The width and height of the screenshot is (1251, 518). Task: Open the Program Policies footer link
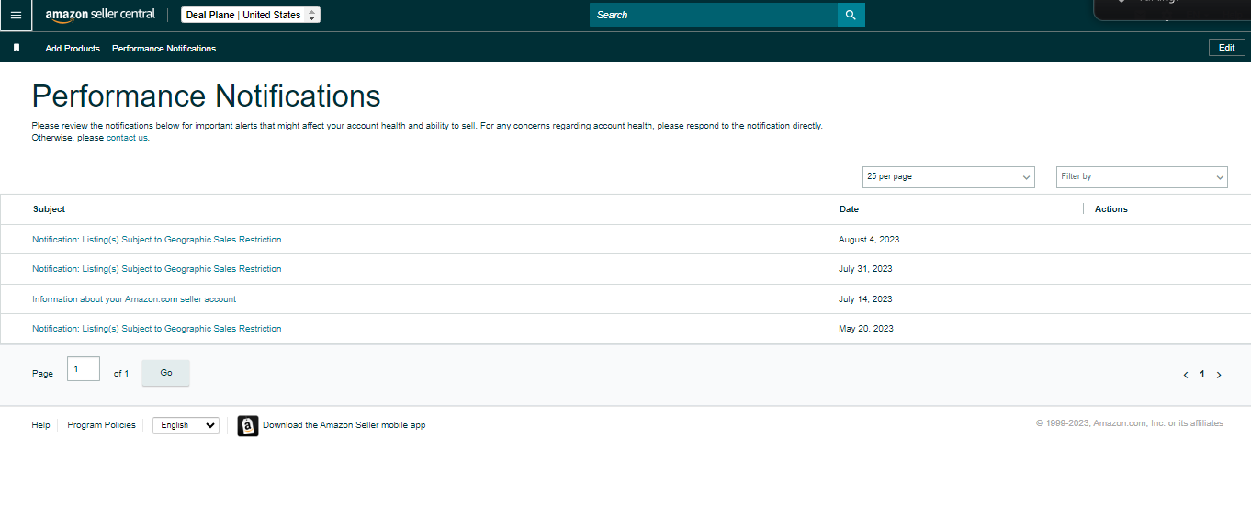(101, 425)
